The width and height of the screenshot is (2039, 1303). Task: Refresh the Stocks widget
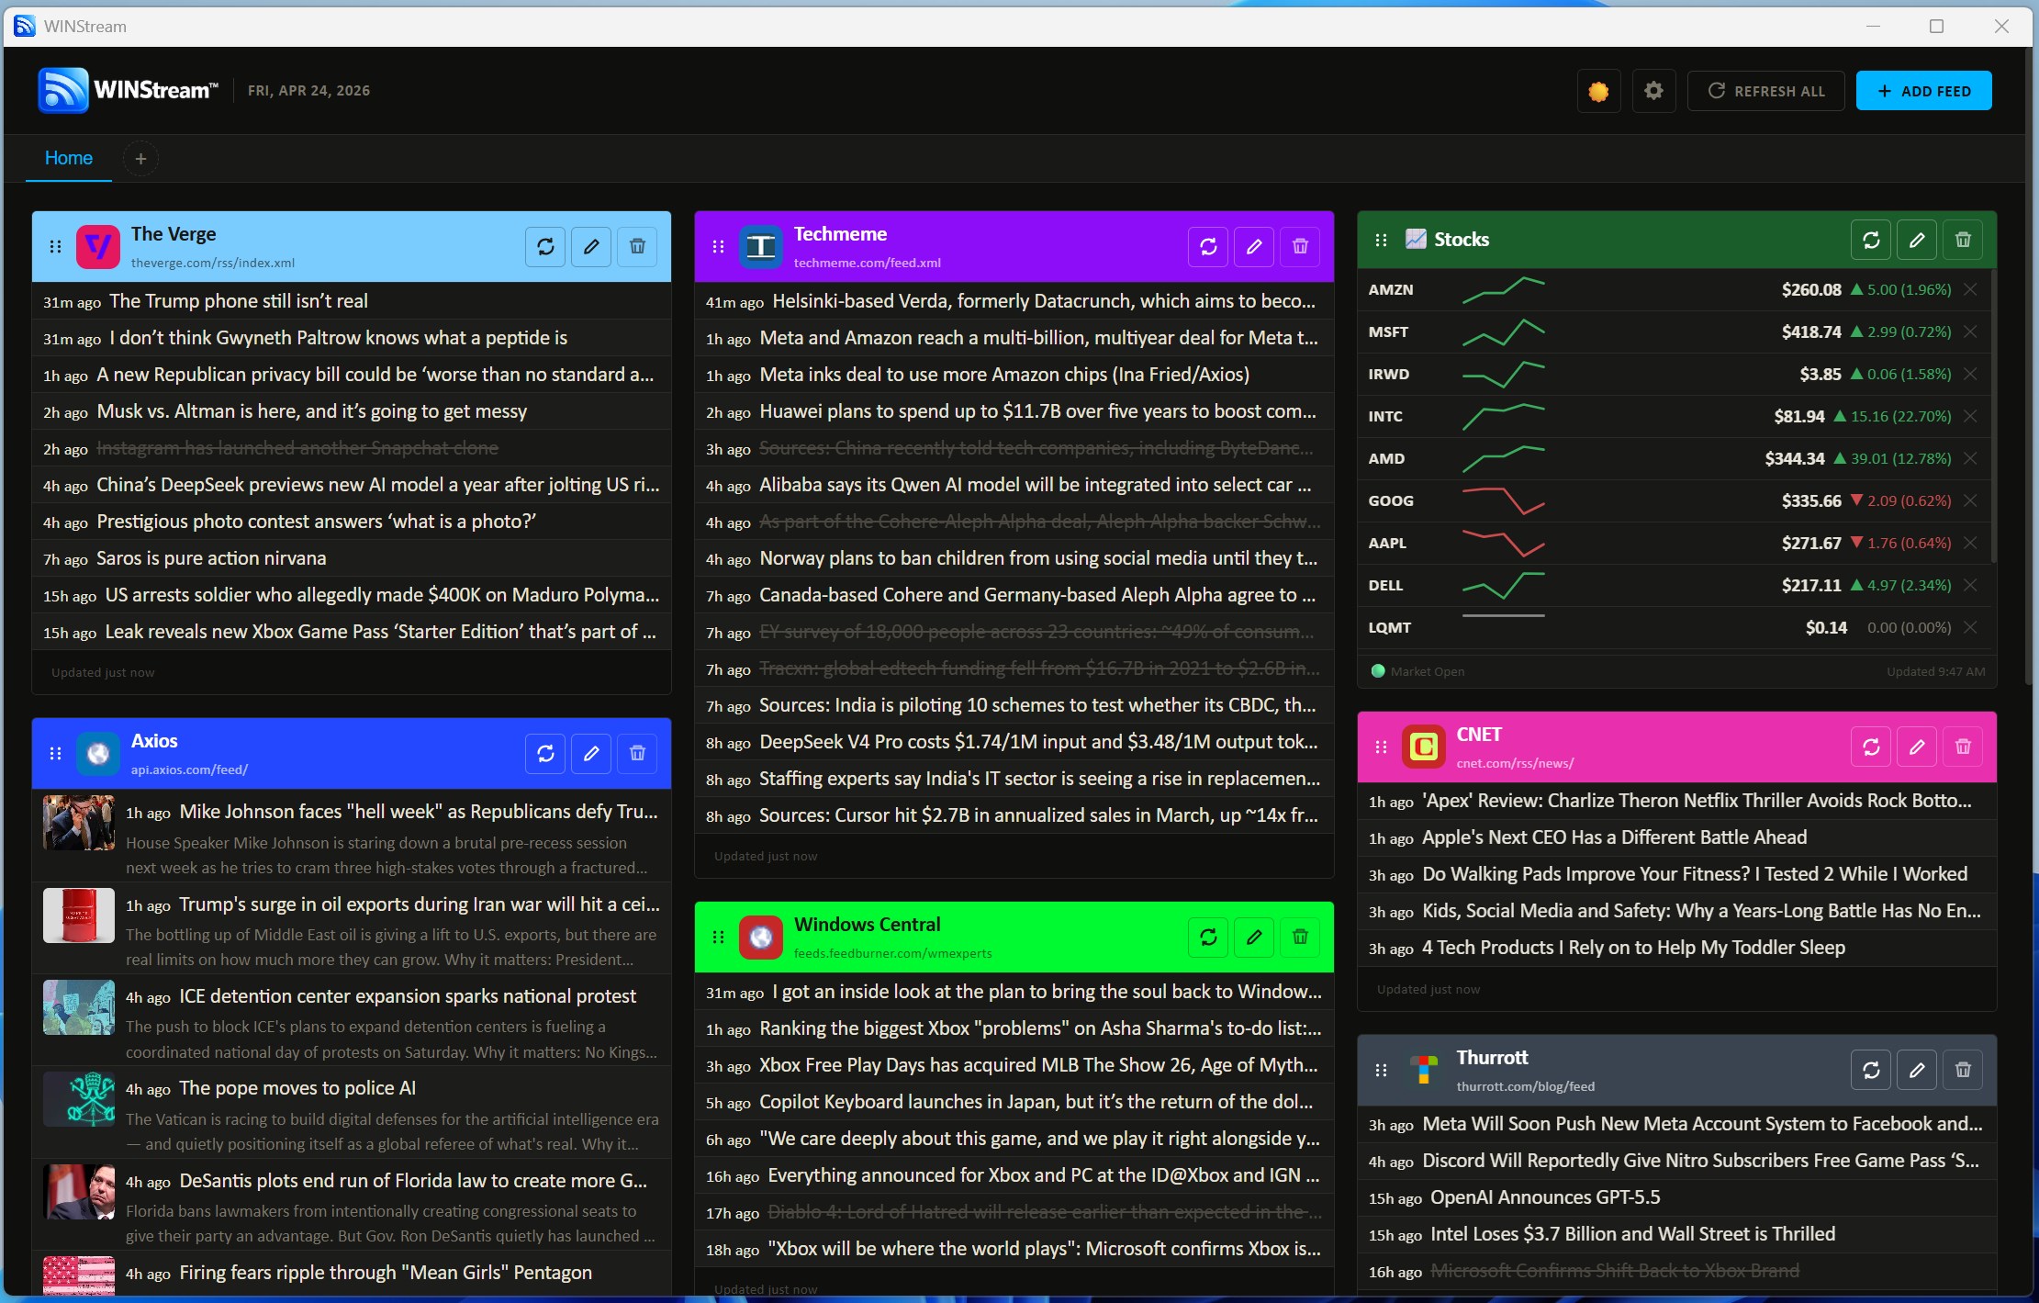pos(1871,240)
